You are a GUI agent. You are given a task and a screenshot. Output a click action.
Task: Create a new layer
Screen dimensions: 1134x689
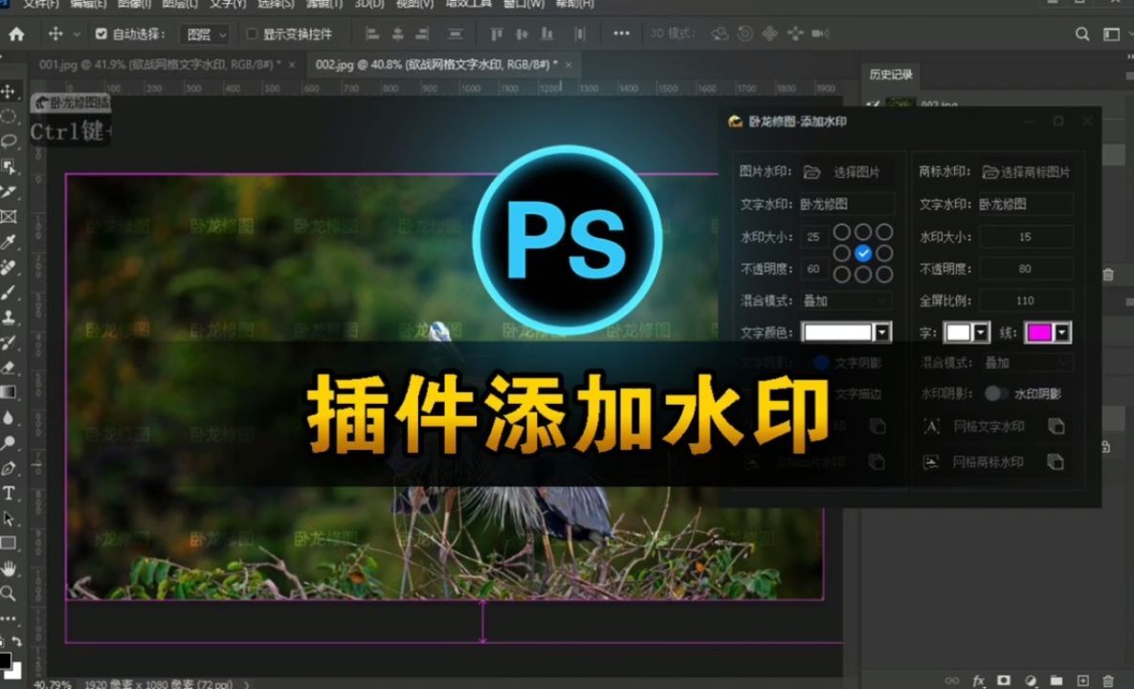pos(1081,678)
